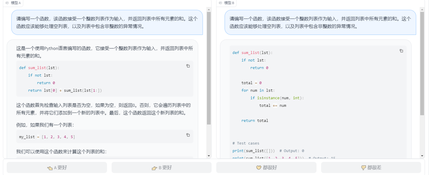Viewport: 431px width, 175px height.
Task: Click the up arrow of Model B's scrollbar
Action: (x=422, y=10)
